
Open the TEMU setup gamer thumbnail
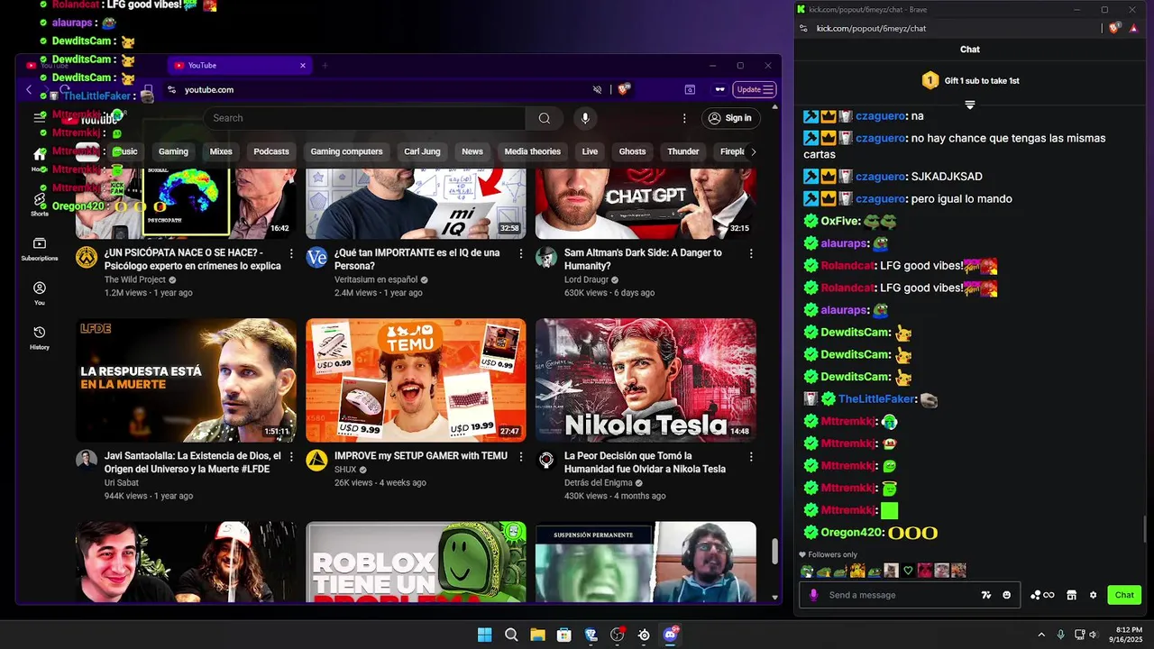tap(416, 379)
